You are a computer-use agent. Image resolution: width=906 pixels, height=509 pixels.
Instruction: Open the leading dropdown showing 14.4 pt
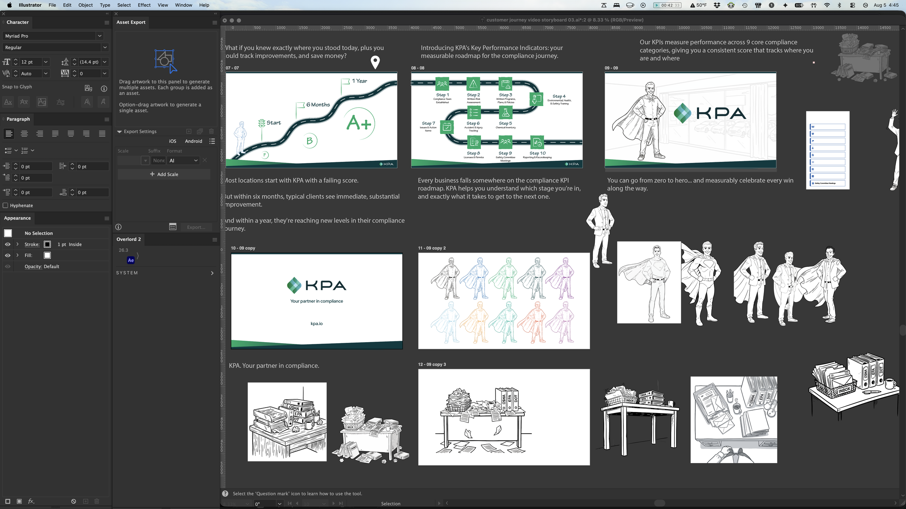click(104, 62)
